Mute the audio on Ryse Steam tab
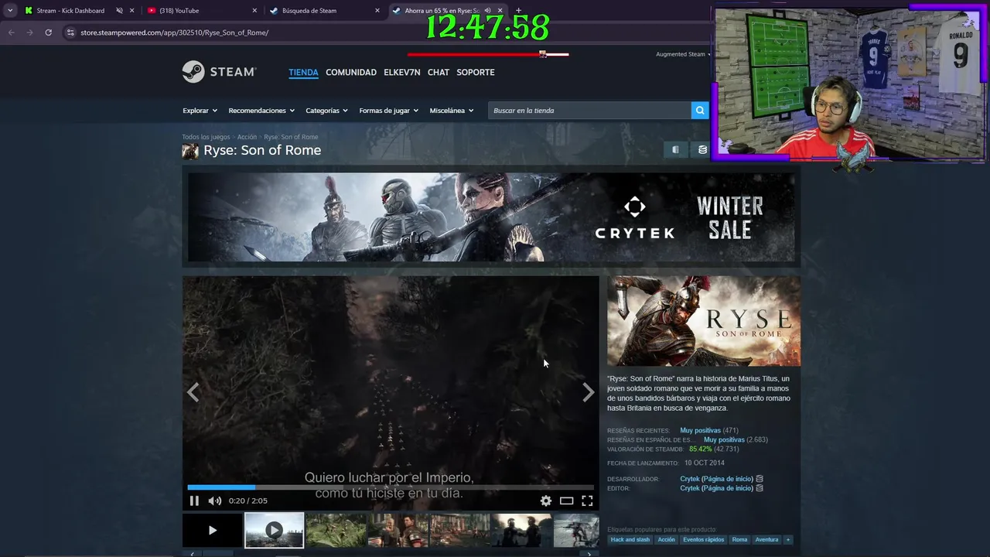 pos(487,11)
